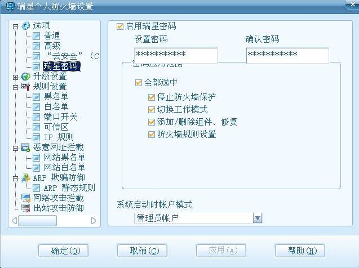359x268 pixels.
Task: Click the page icon next to IP 规则
Action: point(36,137)
